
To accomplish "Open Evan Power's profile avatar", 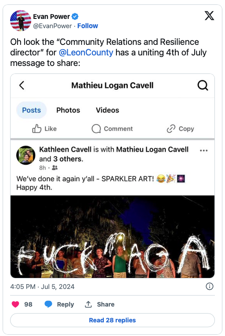I will [x=21, y=21].
